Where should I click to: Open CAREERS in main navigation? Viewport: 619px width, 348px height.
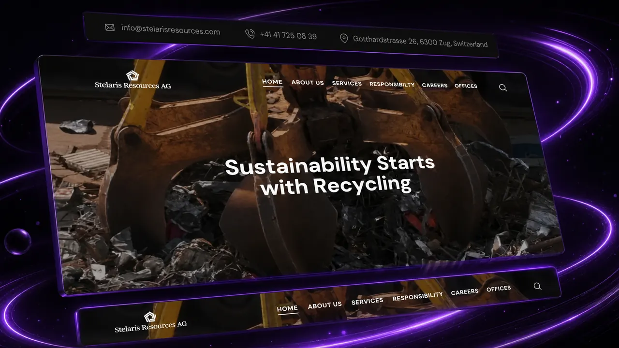click(434, 86)
